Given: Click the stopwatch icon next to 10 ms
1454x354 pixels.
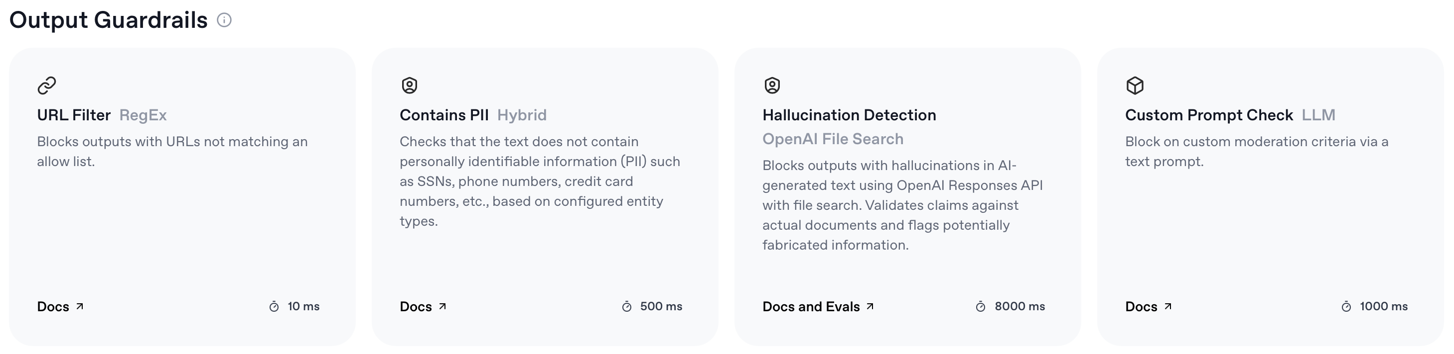Looking at the screenshot, I should tap(274, 307).
